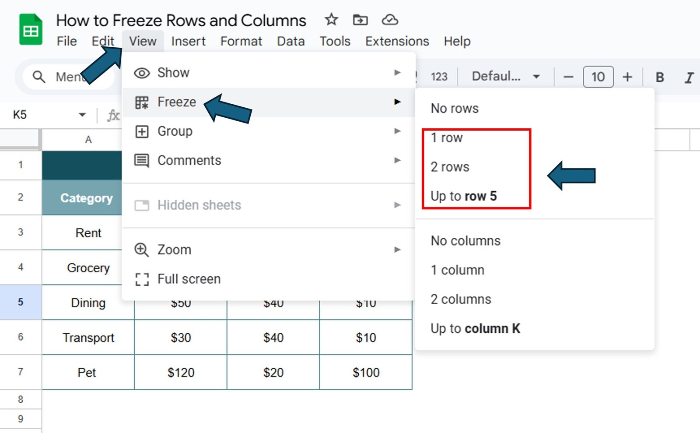Viewport: 700px width, 433px height.
Task: Select row 5 header
Action: (x=21, y=302)
